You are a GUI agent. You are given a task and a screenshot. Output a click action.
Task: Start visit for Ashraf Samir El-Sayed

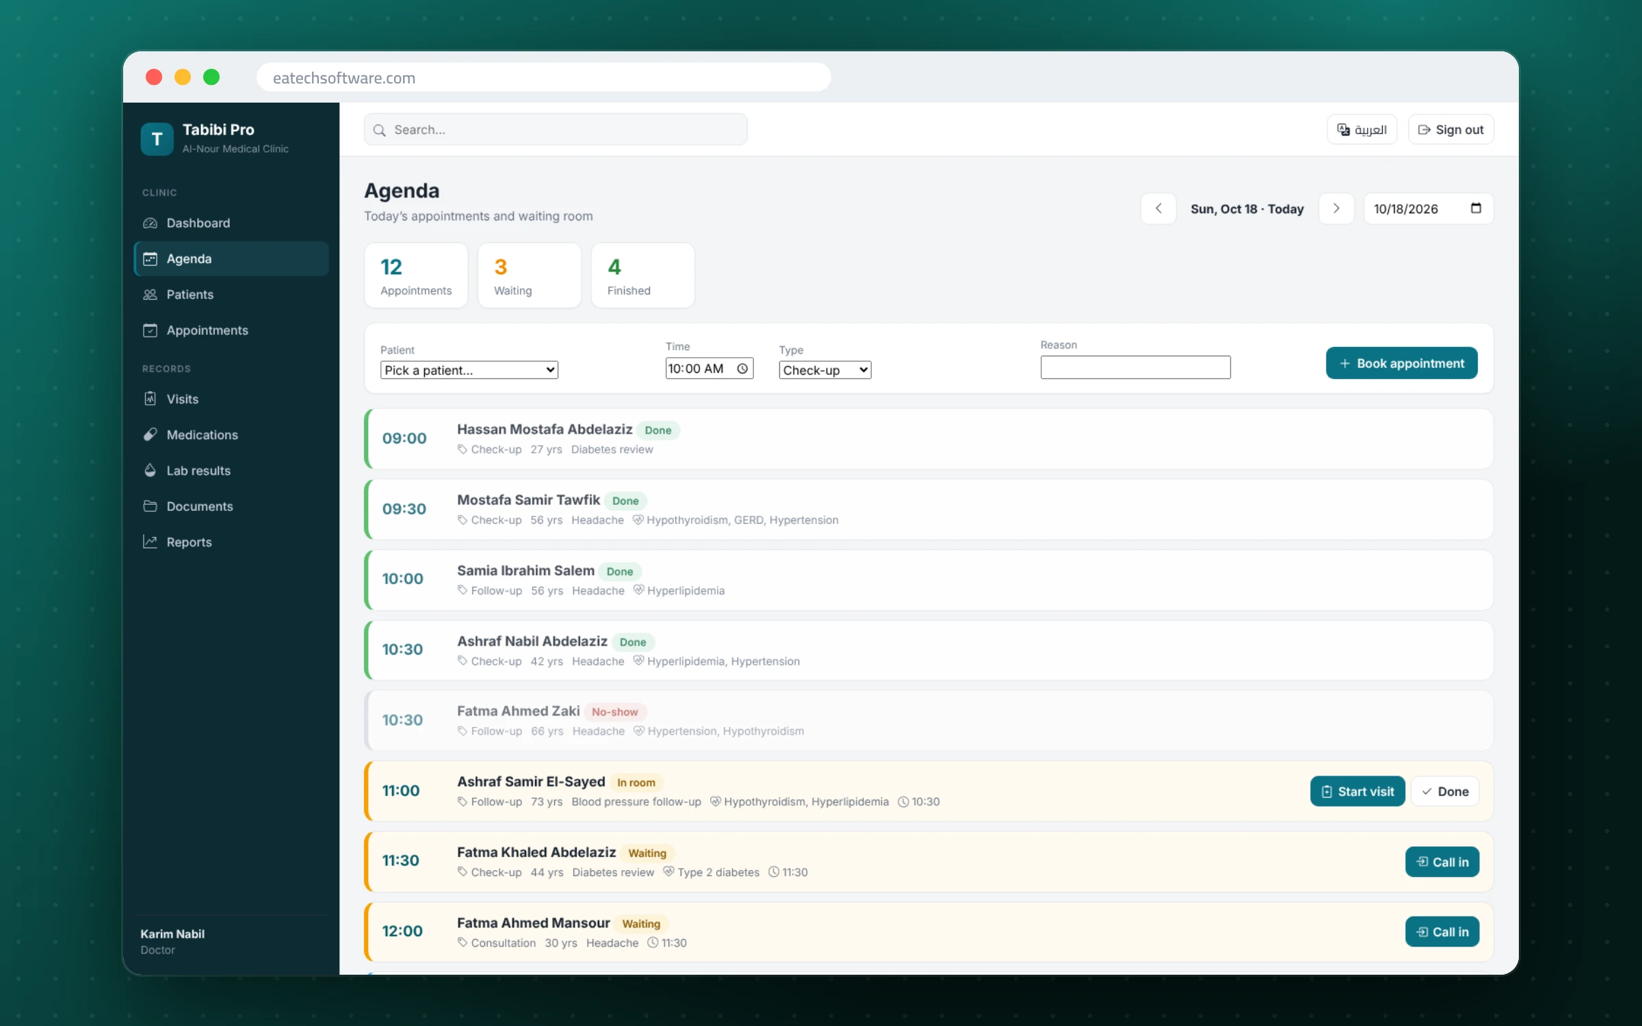click(x=1357, y=791)
